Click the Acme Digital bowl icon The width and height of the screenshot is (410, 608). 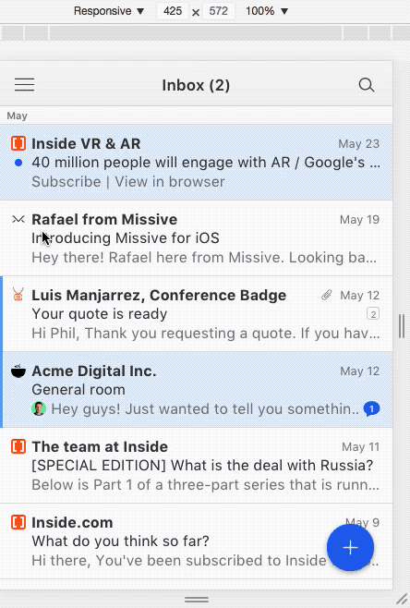pyautogui.click(x=18, y=371)
